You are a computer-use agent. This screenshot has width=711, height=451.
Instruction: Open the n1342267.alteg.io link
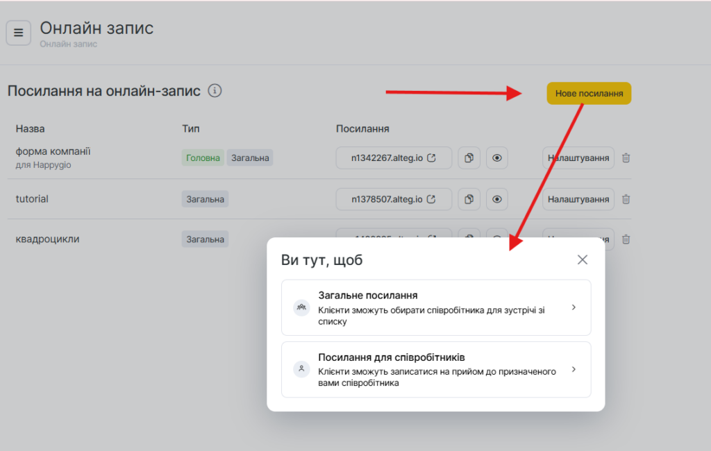(x=393, y=158)
